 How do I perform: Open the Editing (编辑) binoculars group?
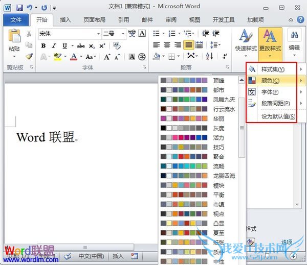coord(294,40)
